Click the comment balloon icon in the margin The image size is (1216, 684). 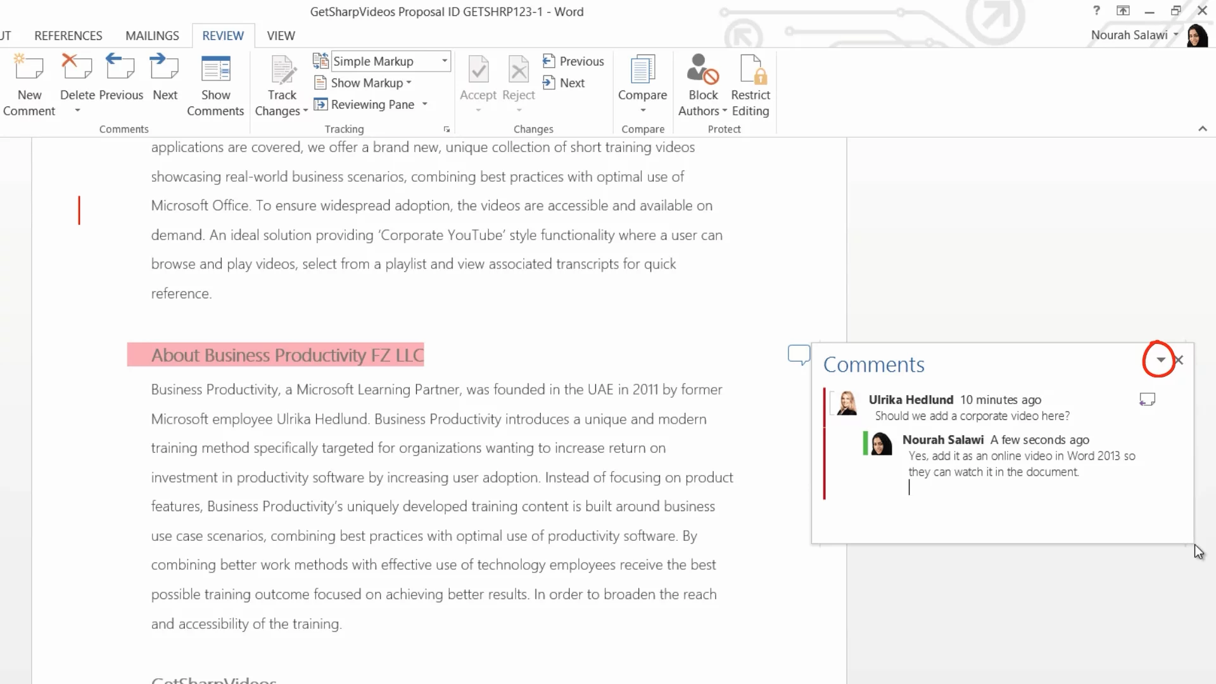pos(799,354)
